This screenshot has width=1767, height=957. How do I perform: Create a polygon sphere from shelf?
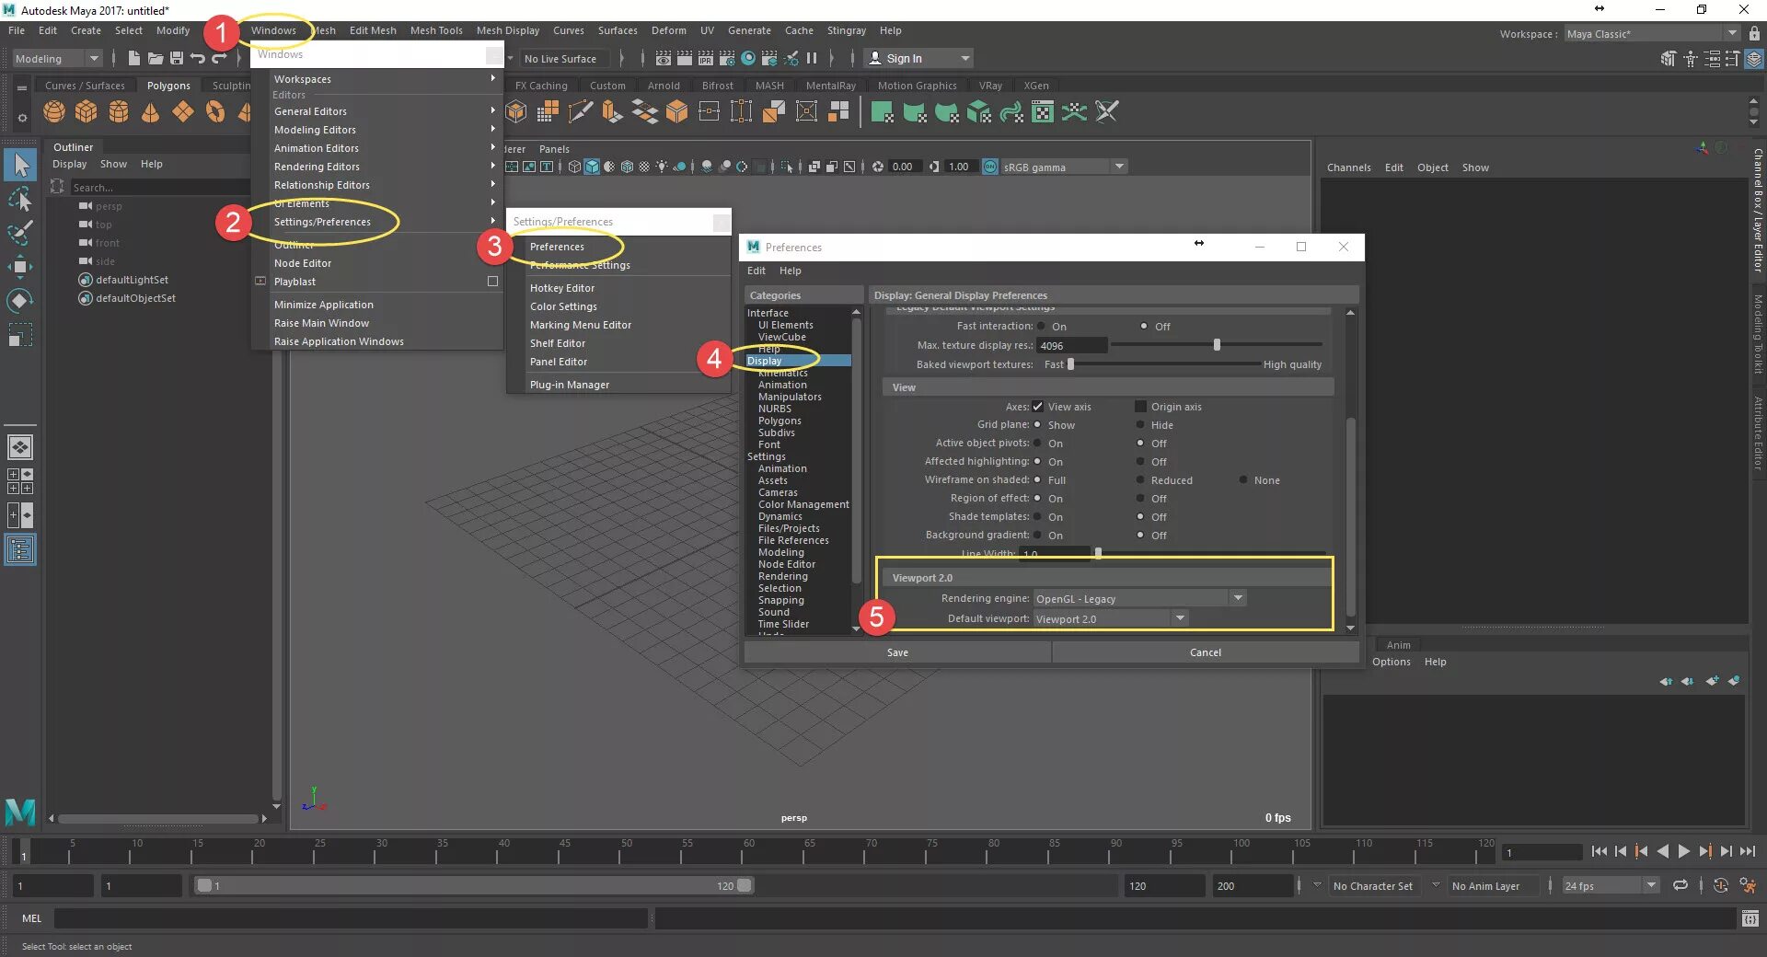(x=54, y=112)
